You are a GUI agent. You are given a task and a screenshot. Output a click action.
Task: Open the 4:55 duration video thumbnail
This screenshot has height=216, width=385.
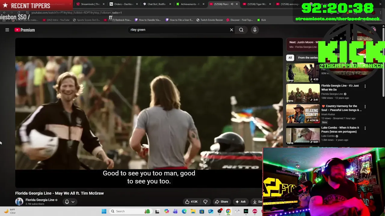pyautogui.click(x=303, y=72)
